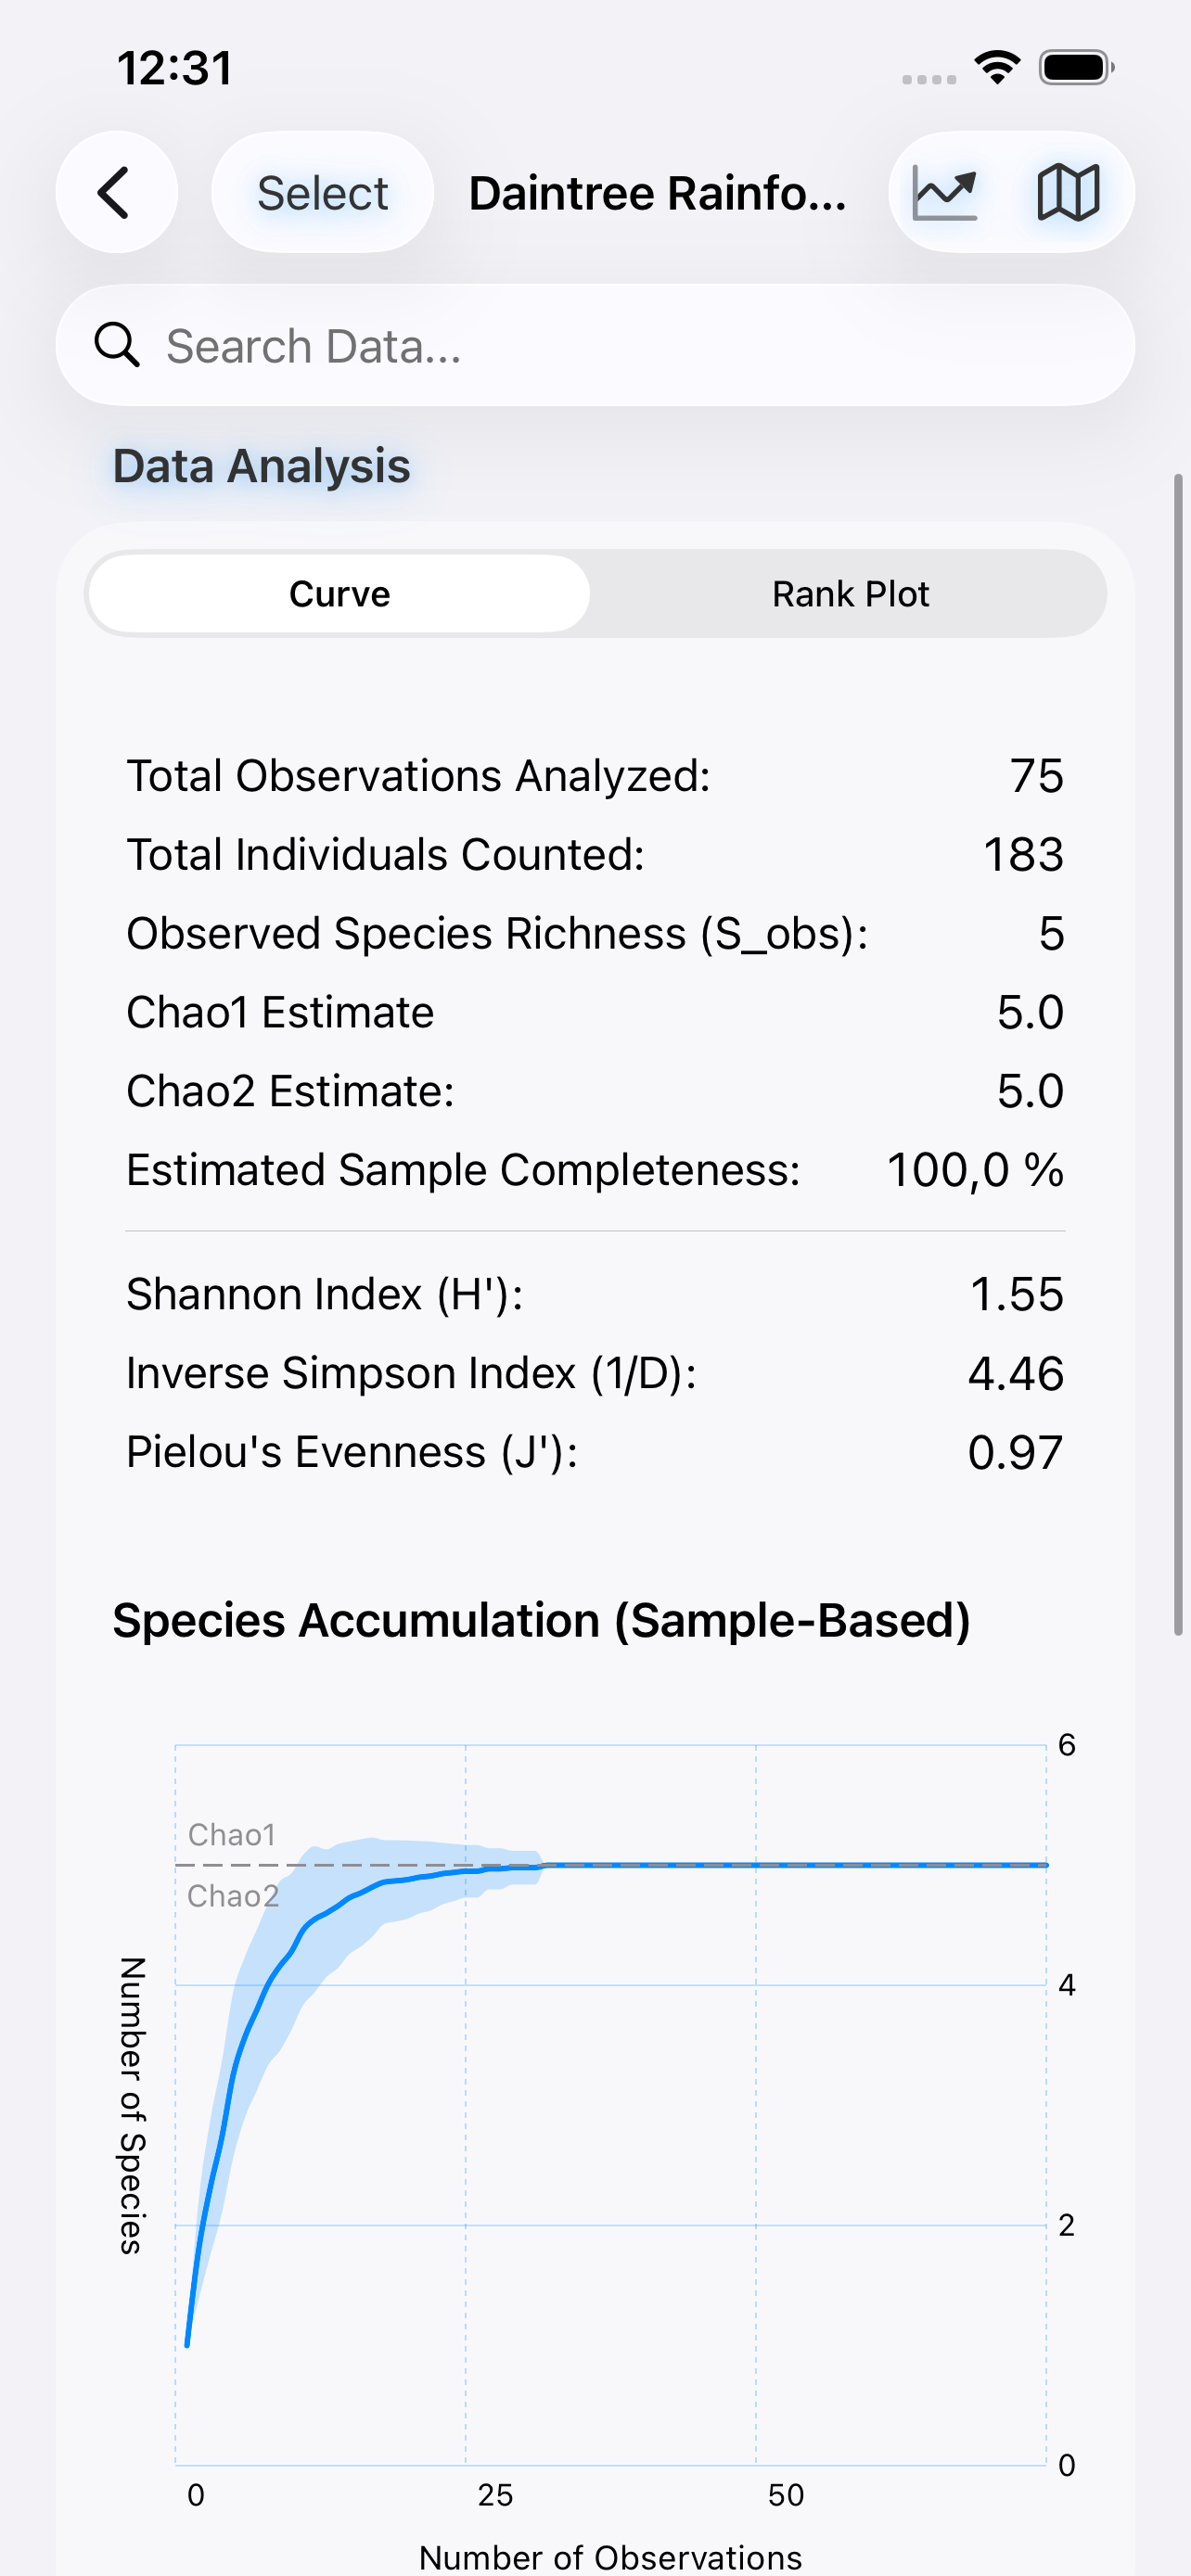The image size is (1191, 2576).
Task: Tap Shannon Index (H') label
Action: tap(325, 1294)
